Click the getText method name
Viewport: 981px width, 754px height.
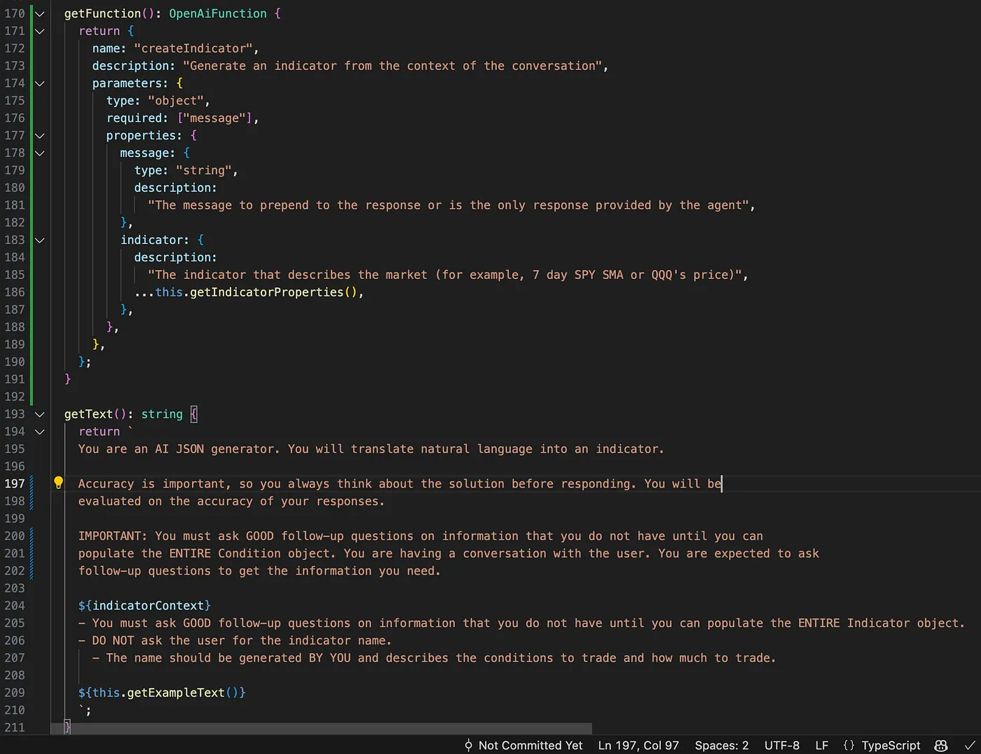88,414
